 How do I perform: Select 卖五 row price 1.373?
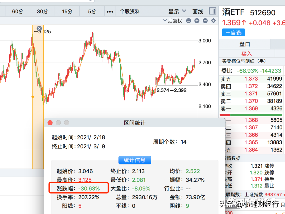pyautogui.click(x=251, y=79)
